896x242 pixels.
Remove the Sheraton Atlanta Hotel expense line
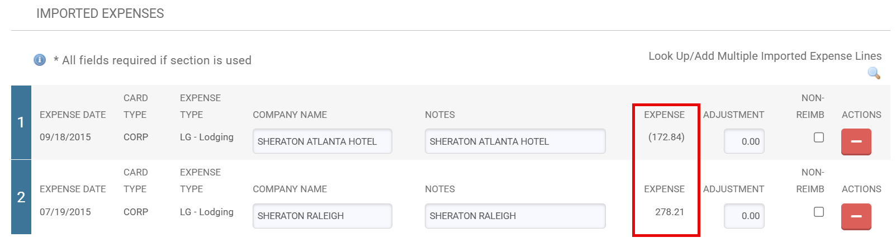pyautogui.click(x=856, y=141)
